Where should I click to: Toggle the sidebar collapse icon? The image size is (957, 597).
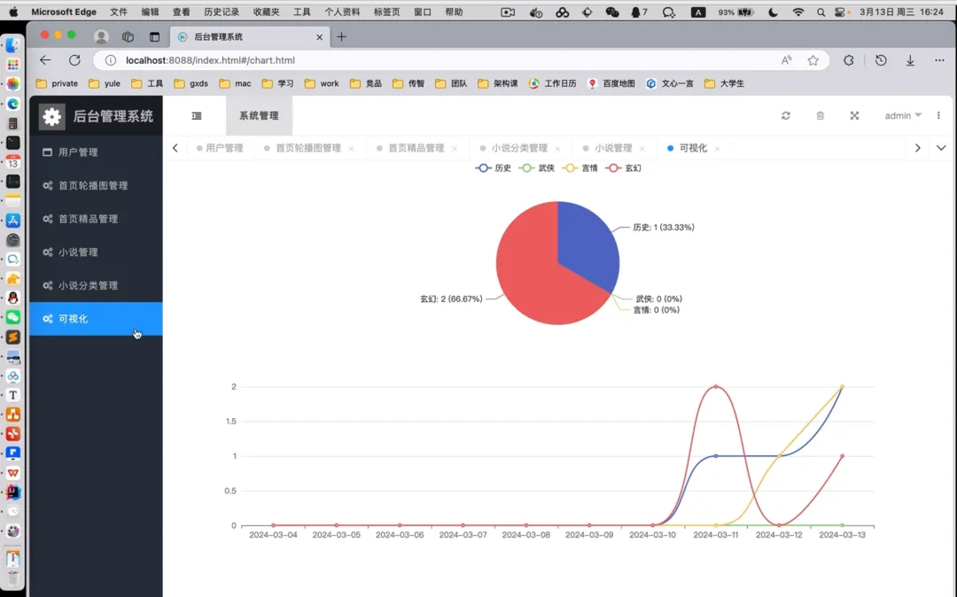click(x=197, y=116)
